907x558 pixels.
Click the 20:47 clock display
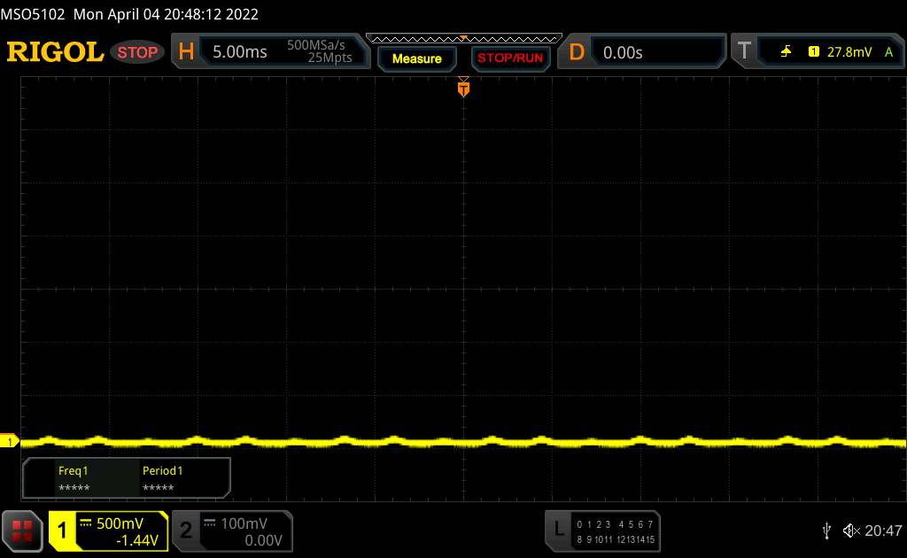(883, 531)
